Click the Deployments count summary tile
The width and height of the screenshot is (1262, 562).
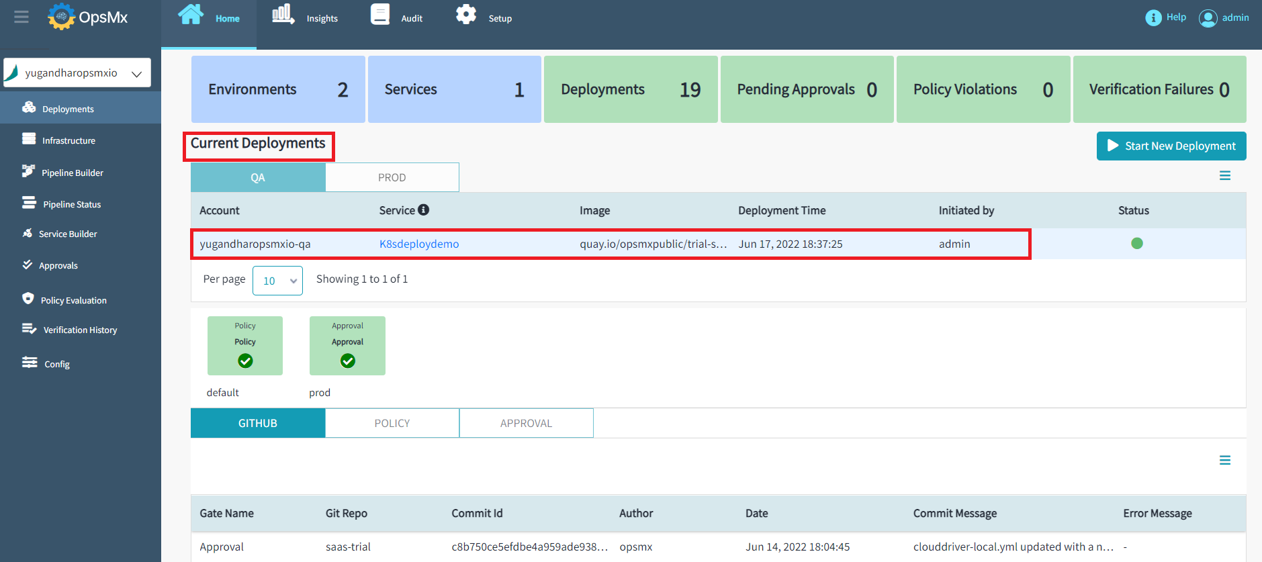click(x=631, y=89)
